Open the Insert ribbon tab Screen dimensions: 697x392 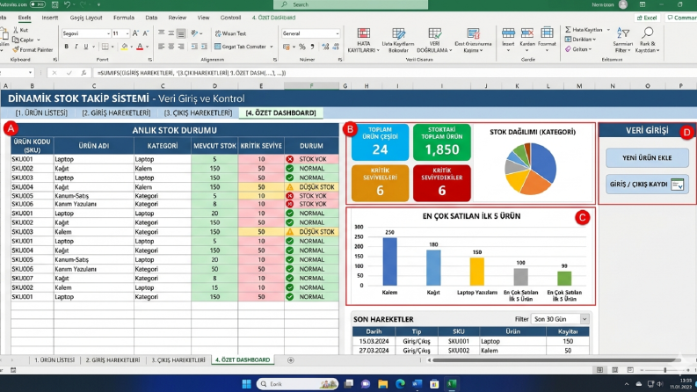(x=50, y=18)
